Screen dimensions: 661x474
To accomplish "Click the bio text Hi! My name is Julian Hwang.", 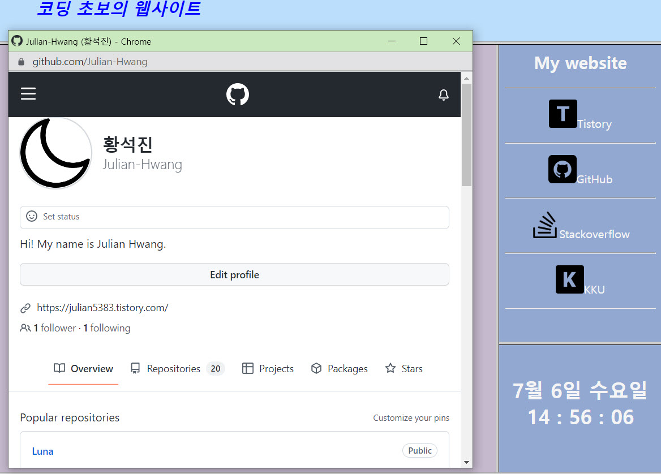I will tap(93, 244).
